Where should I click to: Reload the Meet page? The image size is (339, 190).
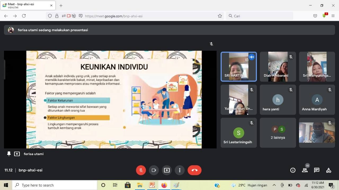point(24,16)
